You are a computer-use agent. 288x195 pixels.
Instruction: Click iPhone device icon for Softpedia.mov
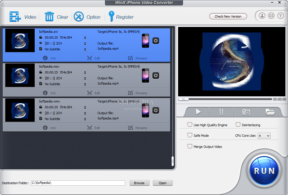click(x=145, y=76)
